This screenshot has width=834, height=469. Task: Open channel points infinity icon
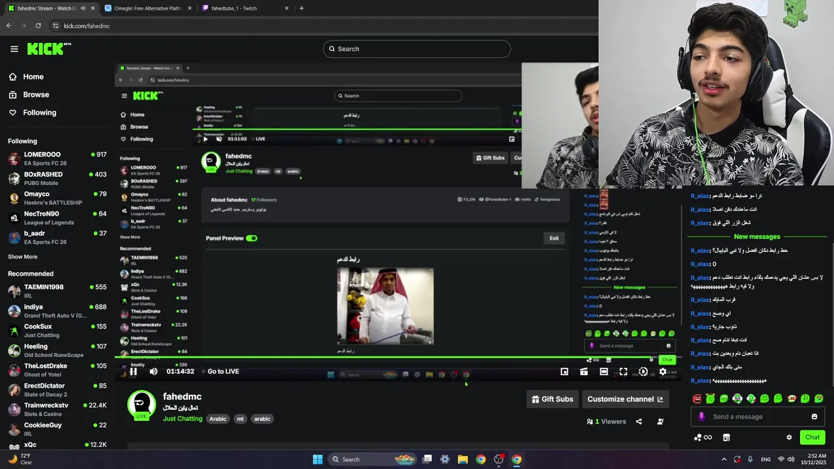[x=703, y=437]
